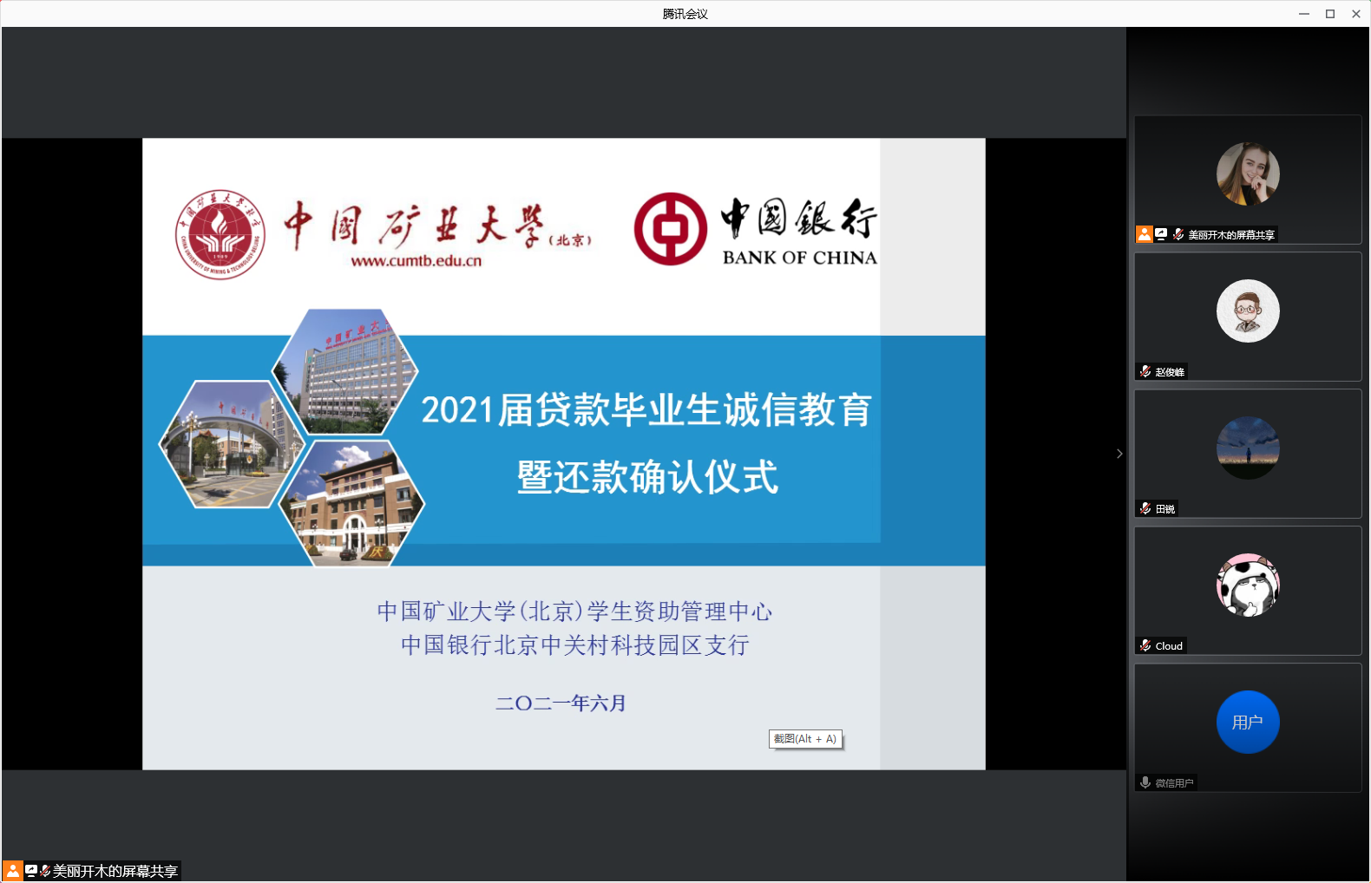
Task: Click the screen-share icon in bottom-left label
Action: tap(31, 871)
